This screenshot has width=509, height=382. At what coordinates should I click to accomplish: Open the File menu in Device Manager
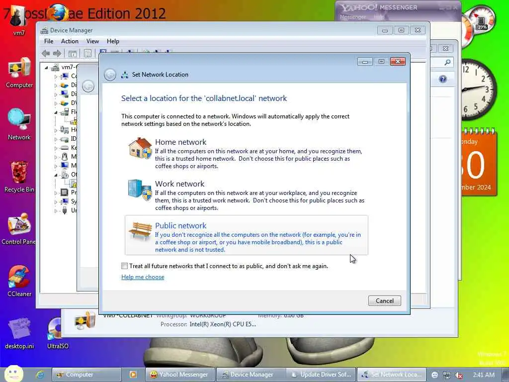pos(49,41)
